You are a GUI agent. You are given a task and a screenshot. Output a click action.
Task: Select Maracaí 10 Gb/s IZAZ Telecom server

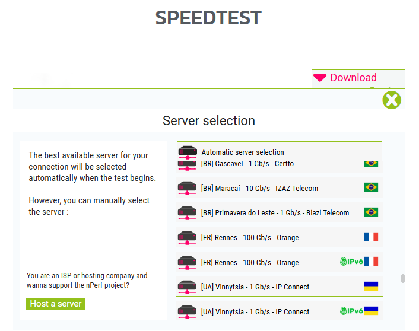click(259, 188)
